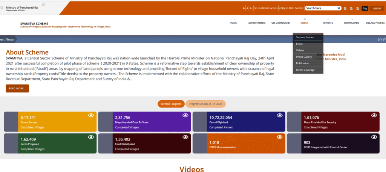Click the eye icon on Drone Survey card
Screen dimensions: 386x172
click(91, 115)
